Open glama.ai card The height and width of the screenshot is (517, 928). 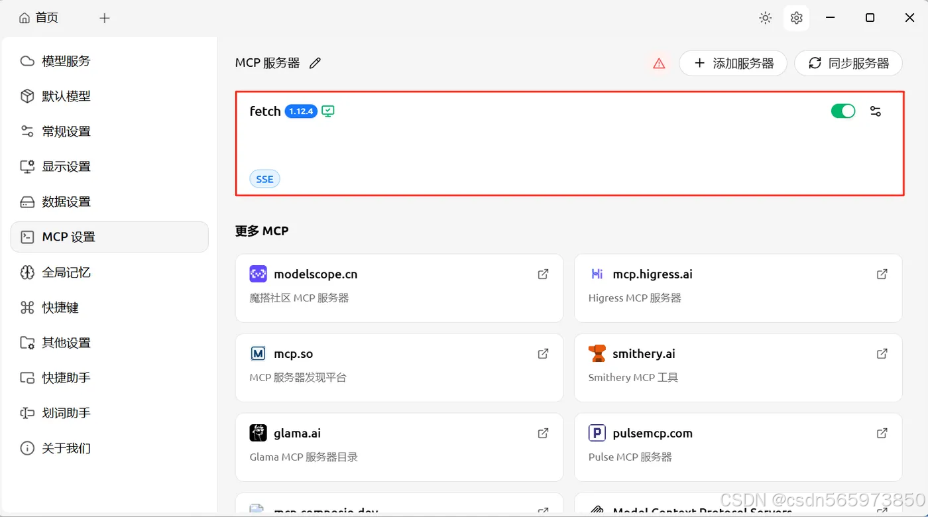coord(399,447)
